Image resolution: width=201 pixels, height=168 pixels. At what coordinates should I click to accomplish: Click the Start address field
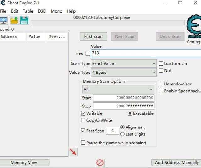pos(123,98)
